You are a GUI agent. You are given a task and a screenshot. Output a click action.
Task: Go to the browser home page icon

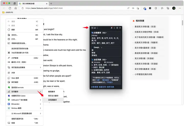tap(16, 8)
